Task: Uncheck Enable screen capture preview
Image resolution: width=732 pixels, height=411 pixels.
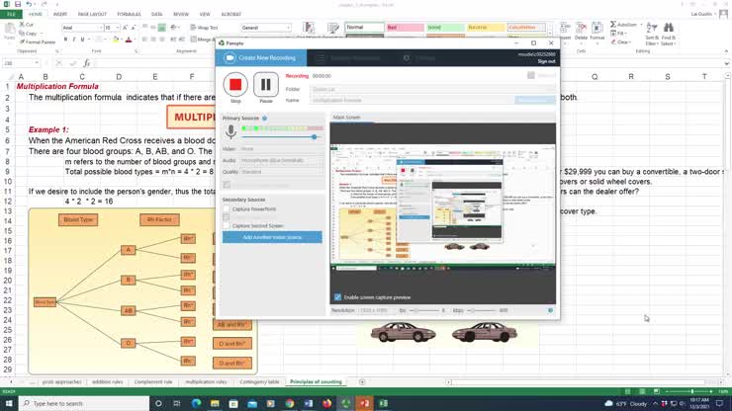Action: tap(337, 296)
